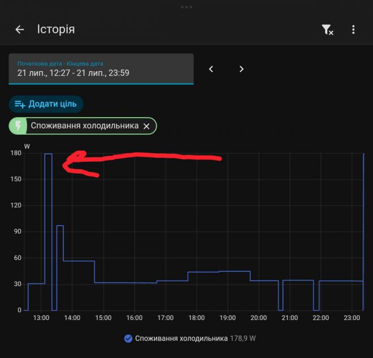Remove the Споживання холодильника chip
373x358 pixels.
tap(146, 126)
